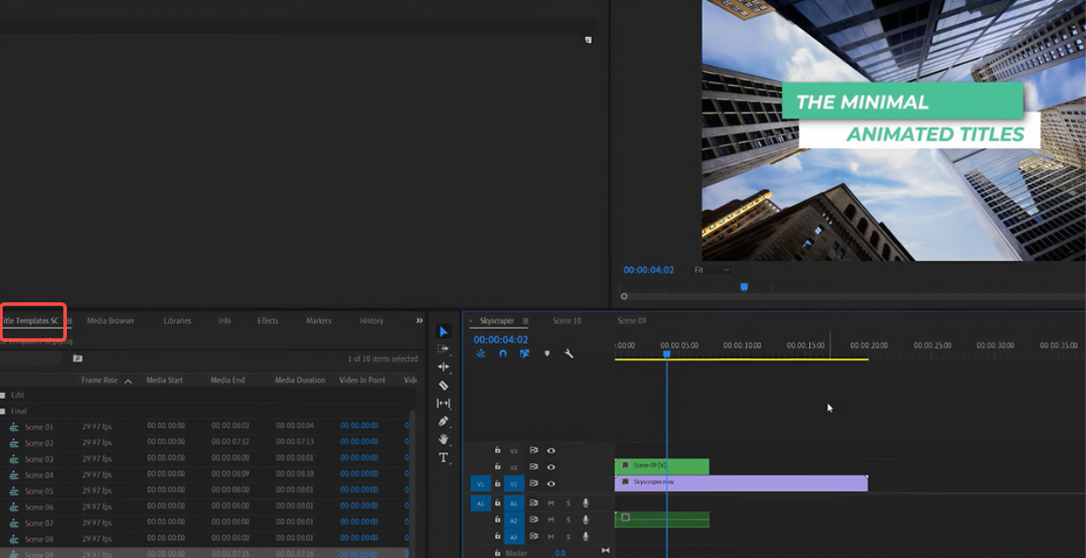Select the Pen tool
Screen dimensions: 1086x558
point(443,420)
